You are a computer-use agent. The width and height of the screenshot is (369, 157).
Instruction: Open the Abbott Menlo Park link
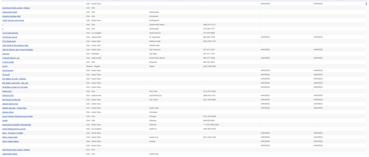(10, 104)
